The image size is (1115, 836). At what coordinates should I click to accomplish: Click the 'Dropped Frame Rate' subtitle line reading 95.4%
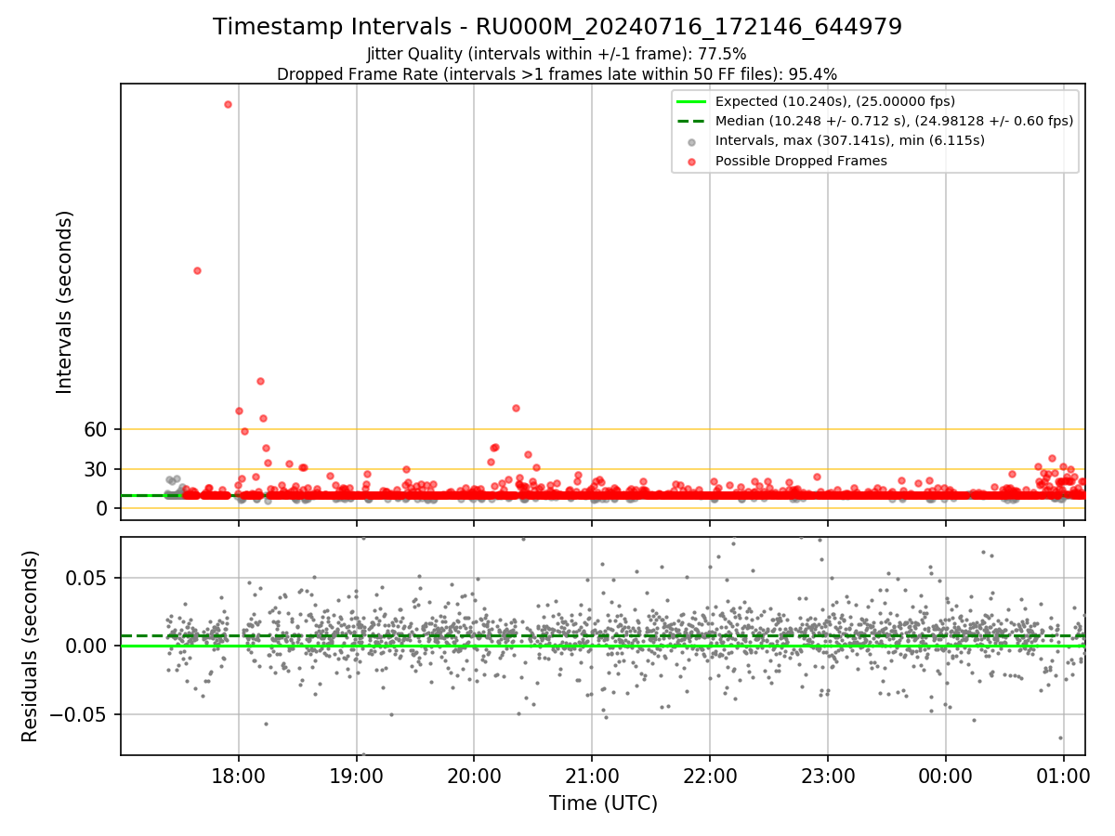click(557, 74)
